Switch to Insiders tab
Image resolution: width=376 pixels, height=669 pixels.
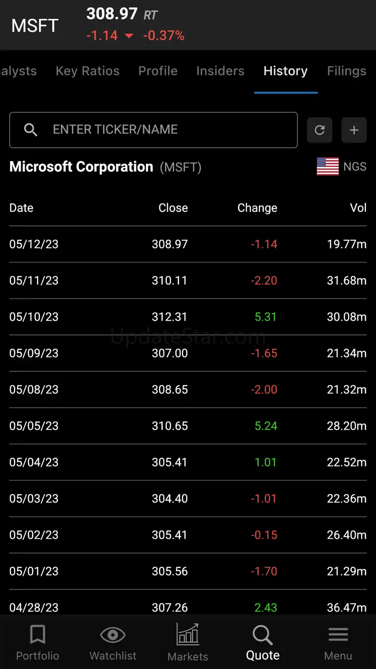click(220, 71)
